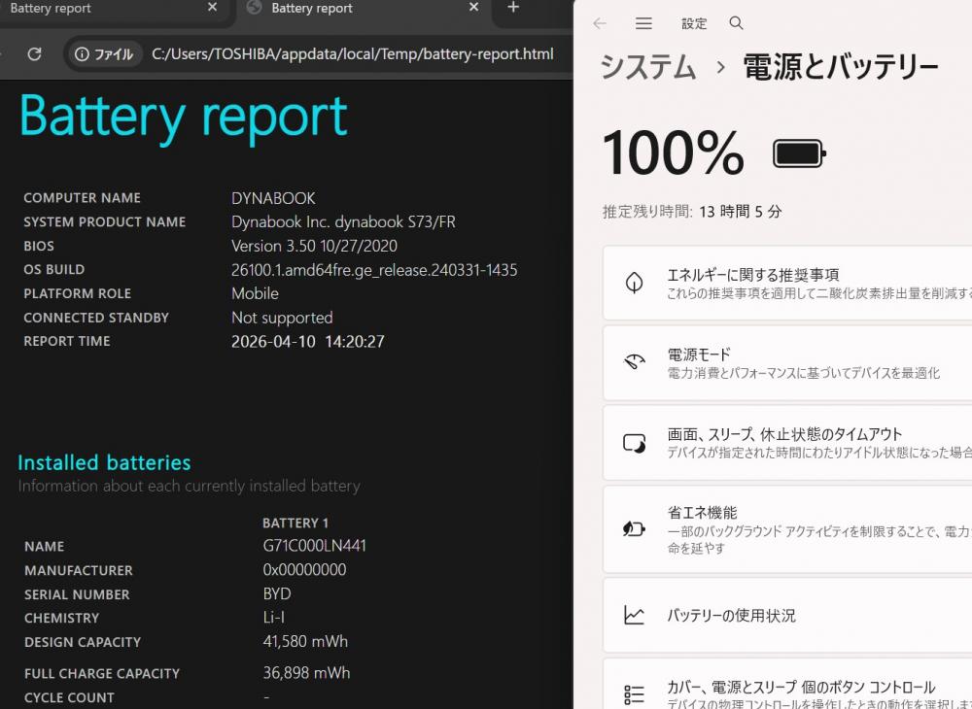972x709 pixels.
Task: Click the energy saver battery icon
Action: point(634,528)
